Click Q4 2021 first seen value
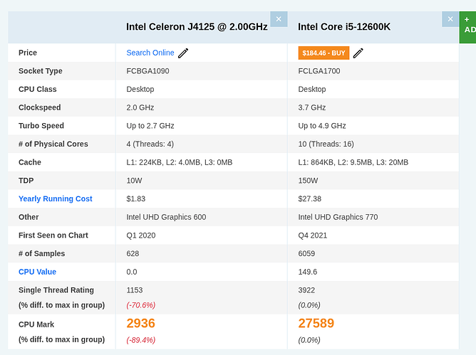 click(x=312, y=235)
